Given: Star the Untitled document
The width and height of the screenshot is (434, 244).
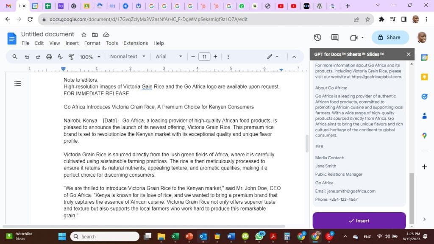Looking at the screenshot, I should point(84,34).
